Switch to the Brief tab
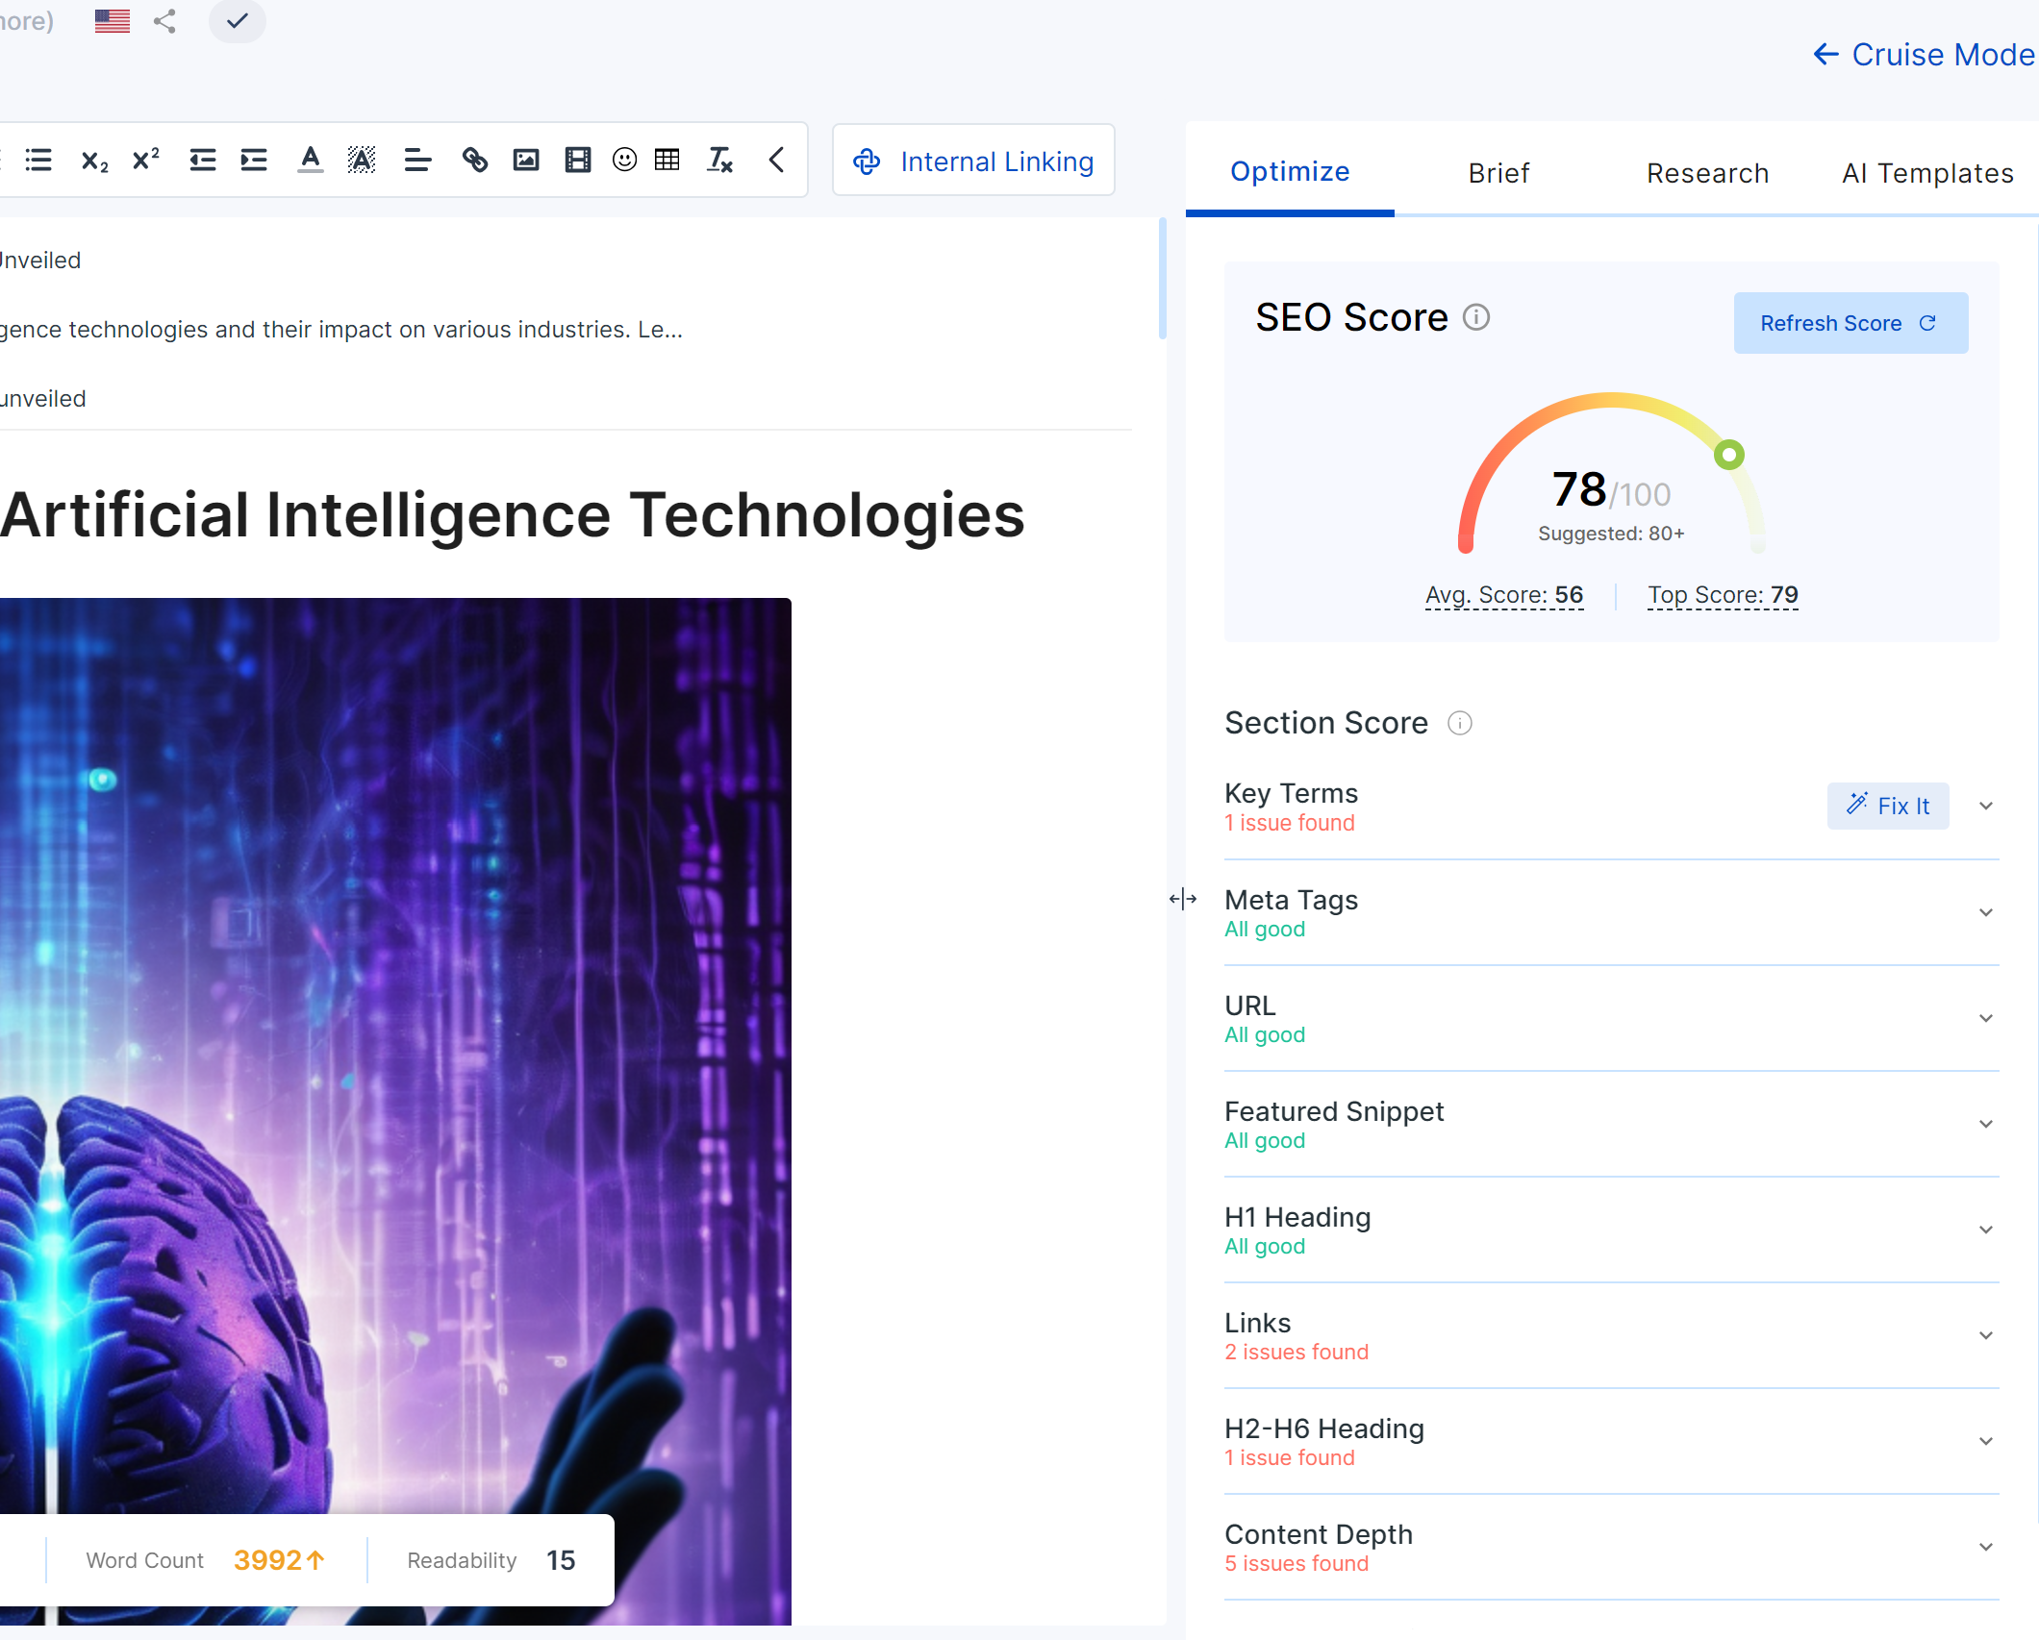This screenshot has height=1640, width=2039. [x=1498, y=173]
